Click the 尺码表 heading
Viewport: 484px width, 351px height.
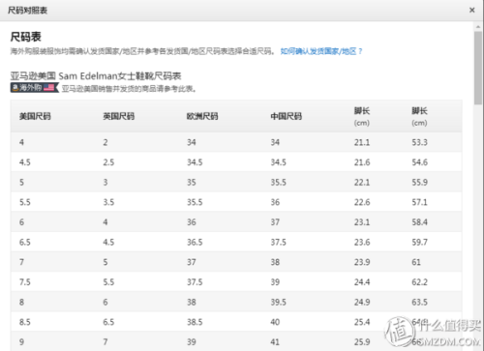pyautogui.click(x=26, y=37)
